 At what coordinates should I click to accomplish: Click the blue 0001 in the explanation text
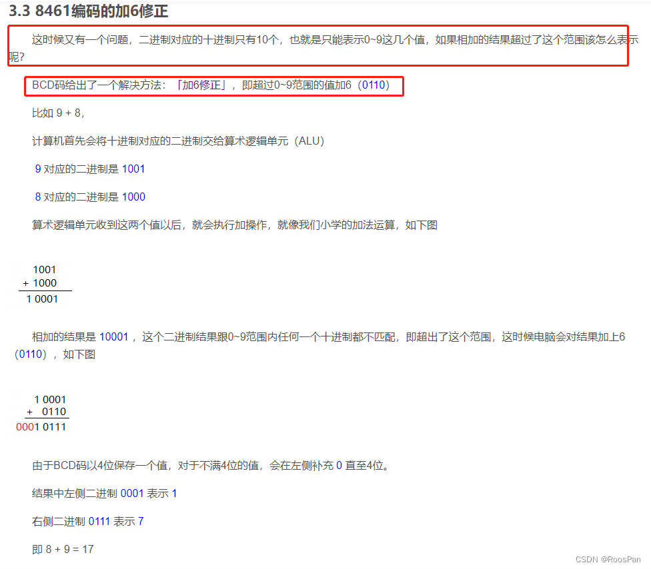tap(134, 493)
